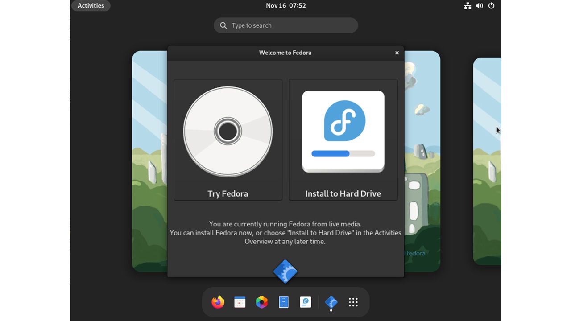The image size is (571, 321).
Task: Launch Install to Hard Drive dock icon
Action: point(306,302)
